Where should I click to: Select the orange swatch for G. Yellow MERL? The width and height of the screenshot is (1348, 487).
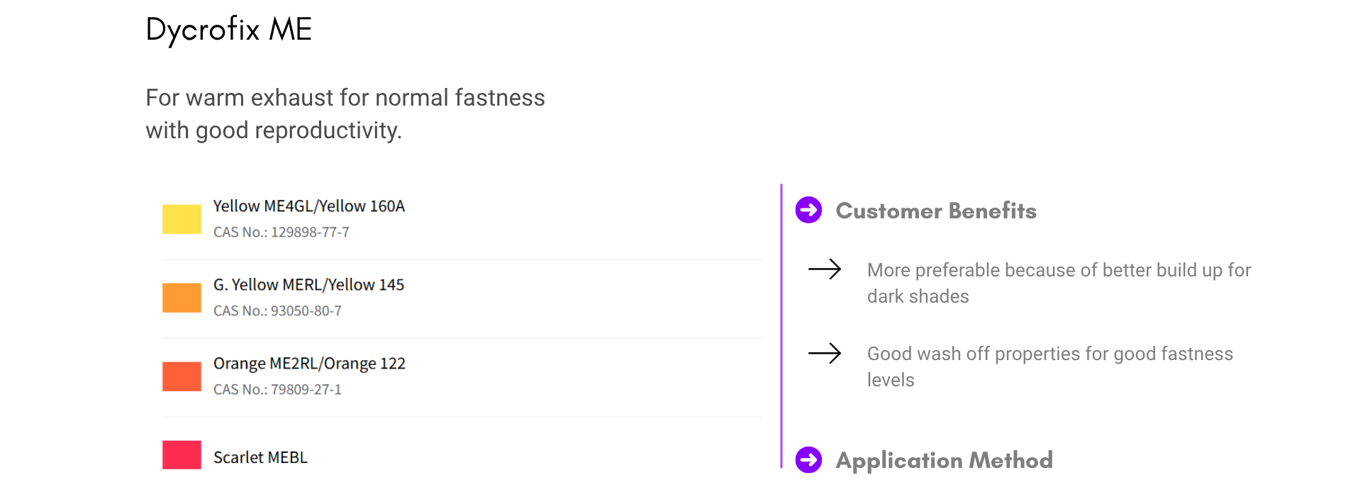pos(182,298)
